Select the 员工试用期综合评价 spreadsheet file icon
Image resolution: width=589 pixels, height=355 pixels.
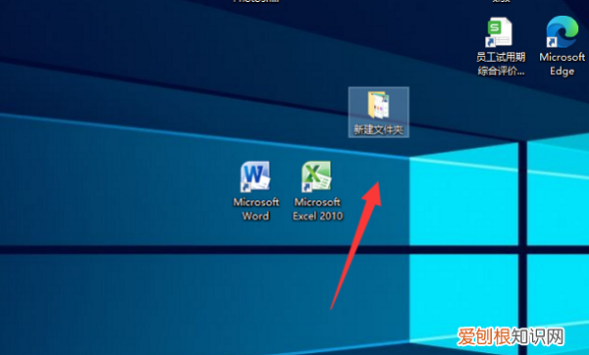click(x=500, y=32)
